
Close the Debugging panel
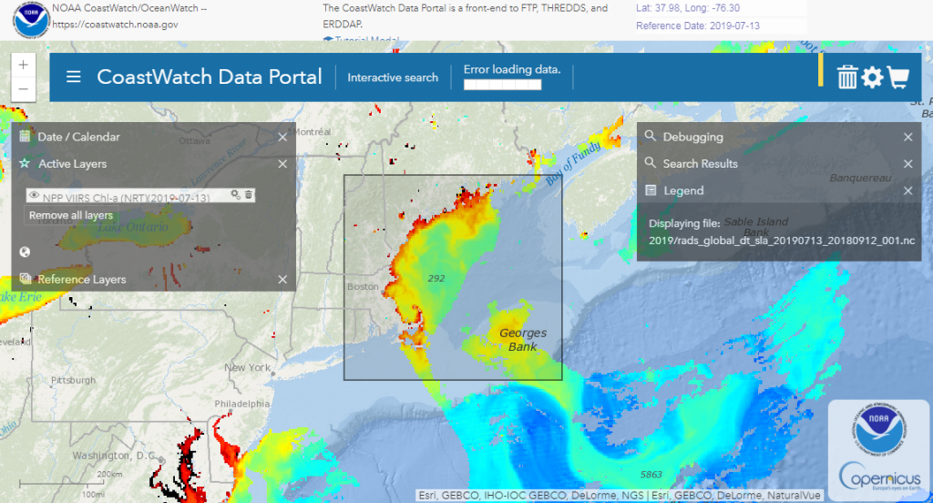907,137
